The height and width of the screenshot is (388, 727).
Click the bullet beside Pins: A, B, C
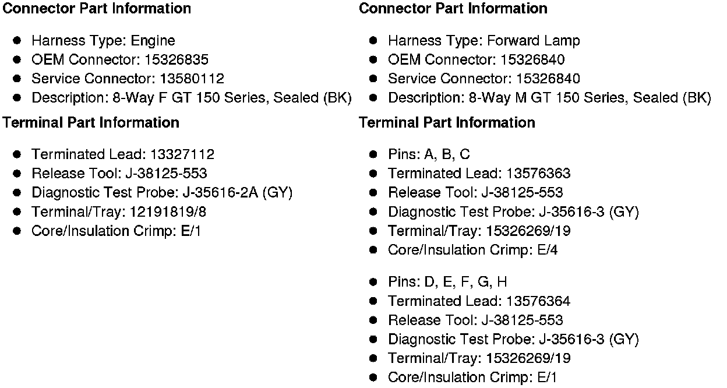pyautogui.click(x=374, y=154)
